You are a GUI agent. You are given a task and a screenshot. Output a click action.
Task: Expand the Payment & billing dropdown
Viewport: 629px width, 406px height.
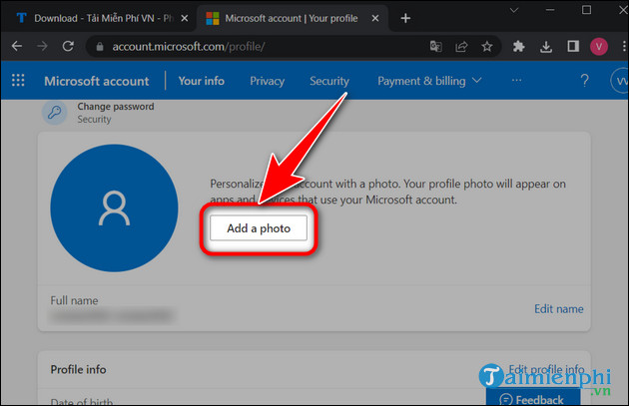click(x=429, y=81)
